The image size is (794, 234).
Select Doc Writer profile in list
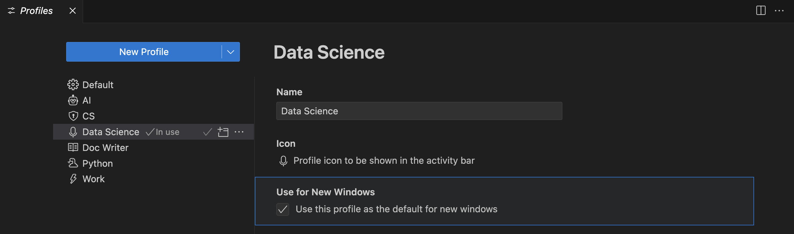coord(105,148)
